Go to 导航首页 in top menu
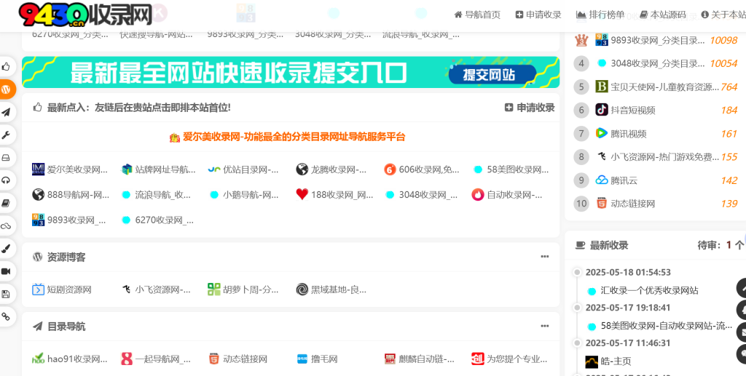The height and width of the screenshot is (376, 746). pyautogui.click(x=477, y=15)
